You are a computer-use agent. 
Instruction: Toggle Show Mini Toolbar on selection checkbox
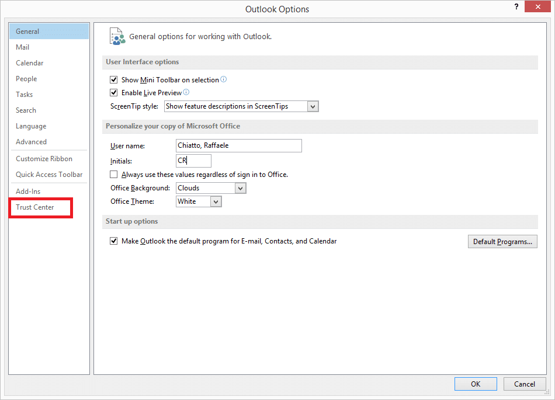tap(113, 79)
